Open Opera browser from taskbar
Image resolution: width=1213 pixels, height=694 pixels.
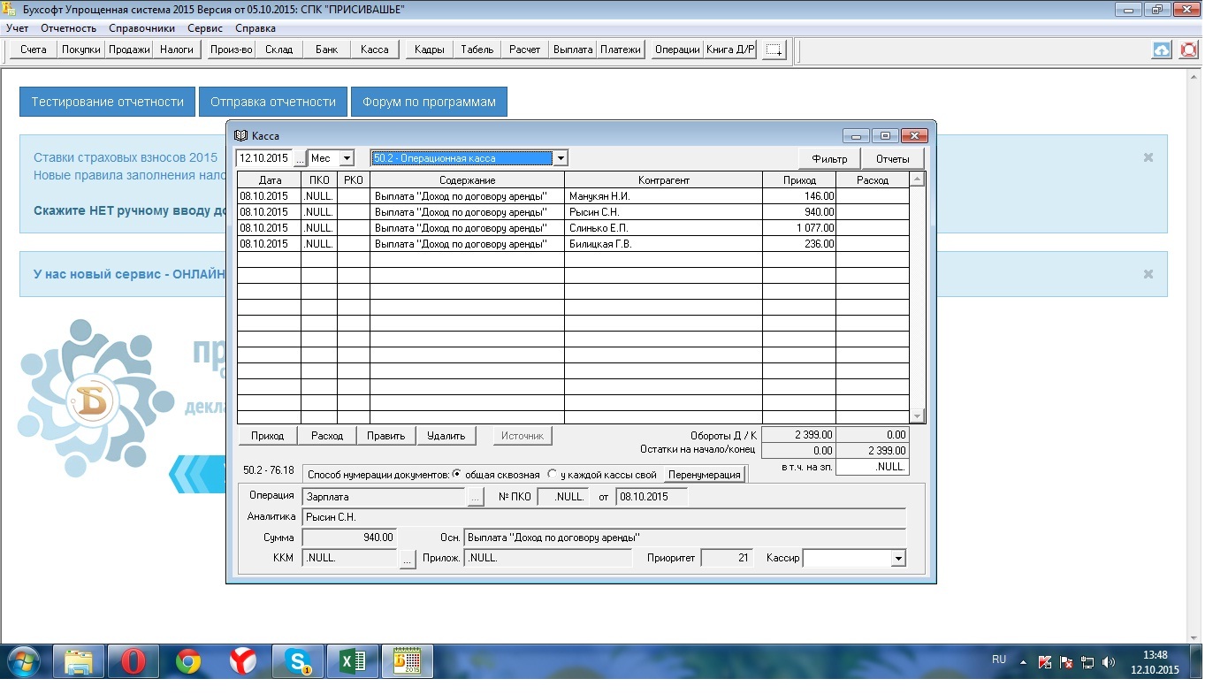[133, 660]
